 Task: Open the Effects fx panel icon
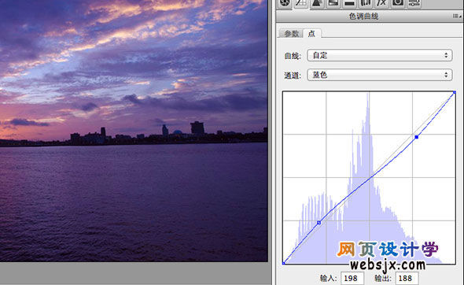point(381,4)
